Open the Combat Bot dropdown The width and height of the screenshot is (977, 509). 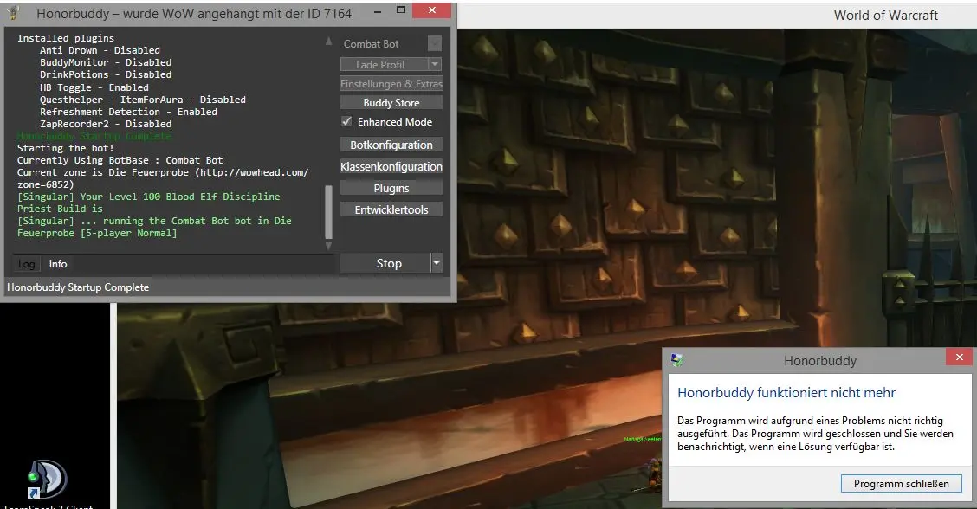tap(434, 43)
